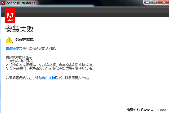Screen dimensions: 169x113
Task: Click the 安装失败 heading text
Action: pyautogui.click(x=19, y=29)
